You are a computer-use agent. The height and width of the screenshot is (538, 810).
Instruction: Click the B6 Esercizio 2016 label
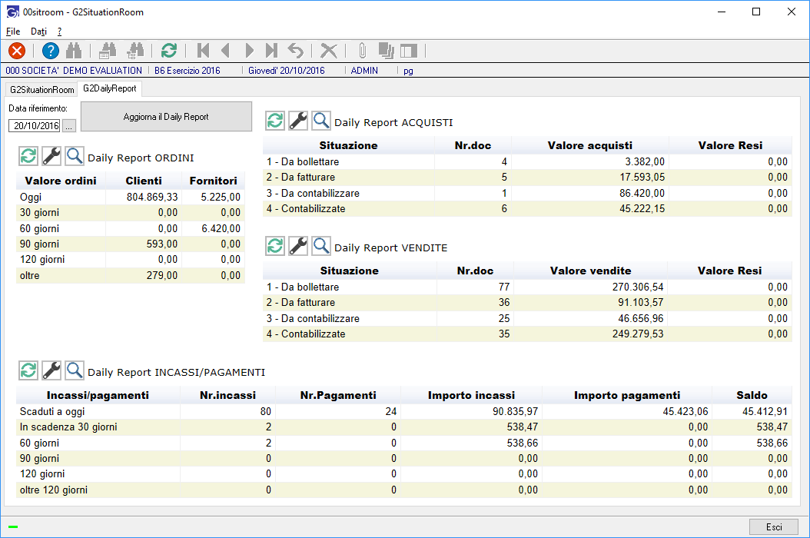click(187, 71)
